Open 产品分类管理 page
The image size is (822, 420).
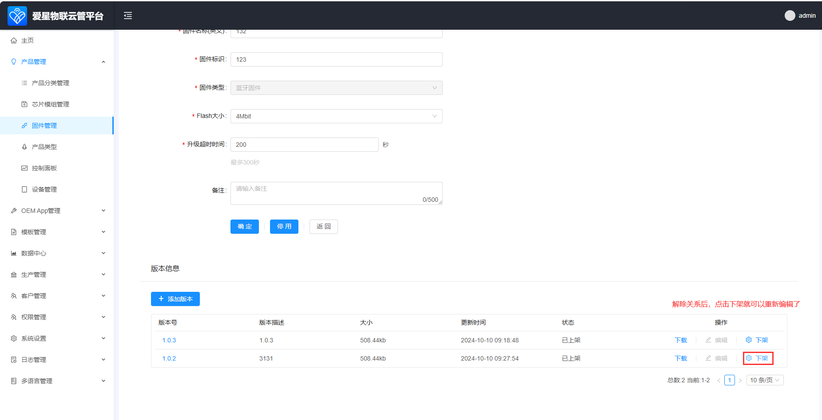click(57, 83)
